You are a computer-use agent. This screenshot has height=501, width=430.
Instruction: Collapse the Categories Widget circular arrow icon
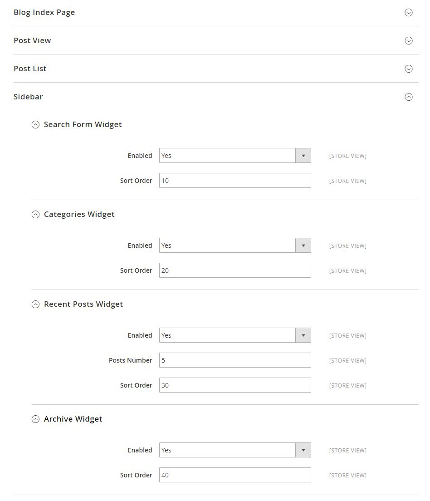tap(36, 214)
